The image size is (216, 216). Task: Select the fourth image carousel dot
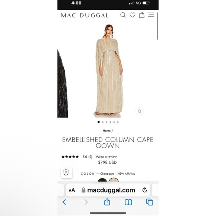tap(110, 122)
